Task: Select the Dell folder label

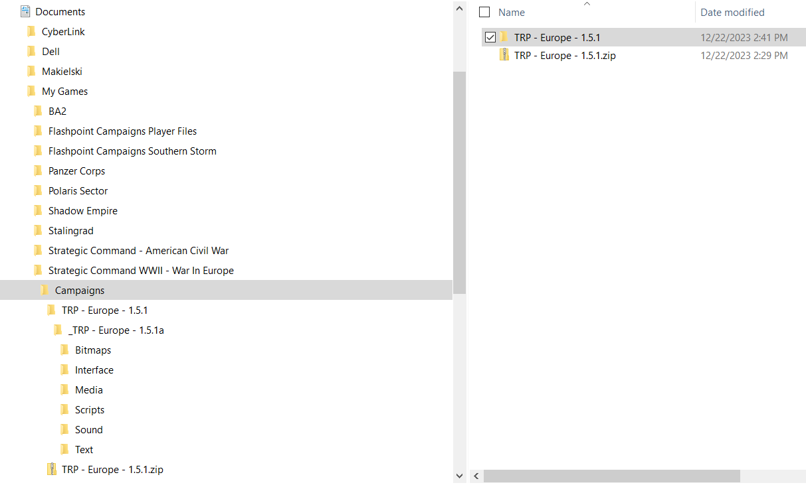Action: (50, 51)
